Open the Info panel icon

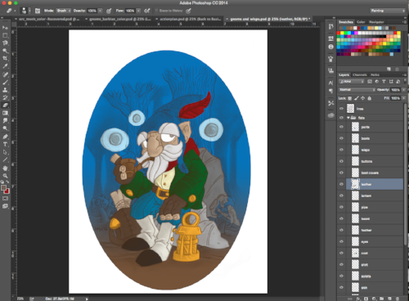[331, 47]
